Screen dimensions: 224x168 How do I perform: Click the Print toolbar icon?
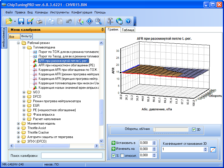click(x=39, y=21)
